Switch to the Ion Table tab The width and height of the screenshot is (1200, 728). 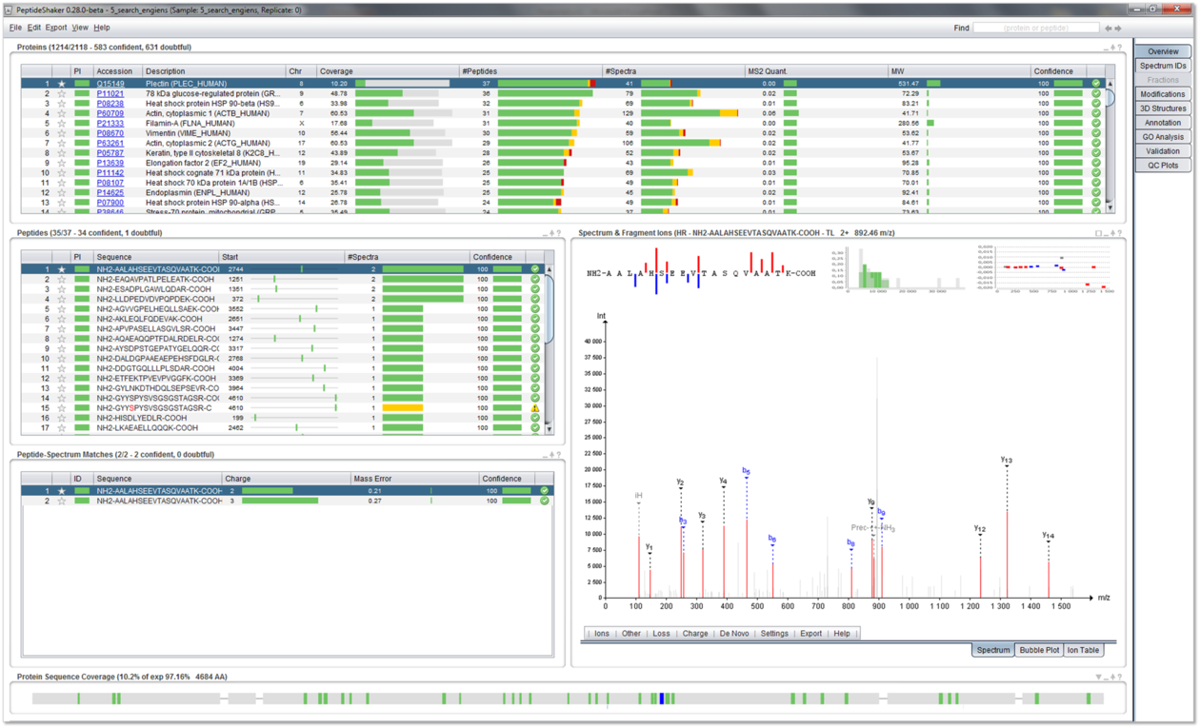point(1083,650)
